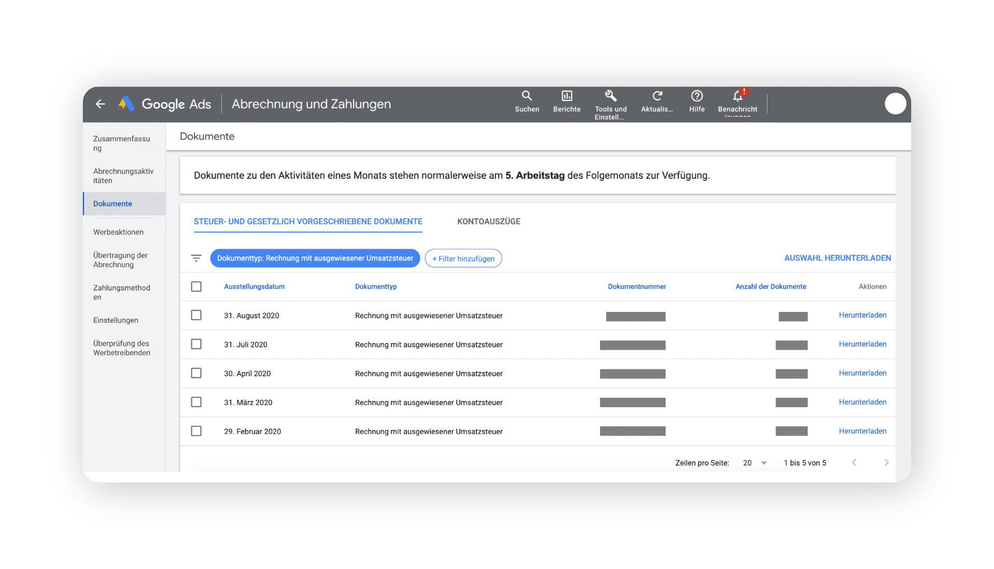This screenshot has height=569, width=994.
Task: Sort by Anzahl der Dokumente column
Action: tap(771, 287)
